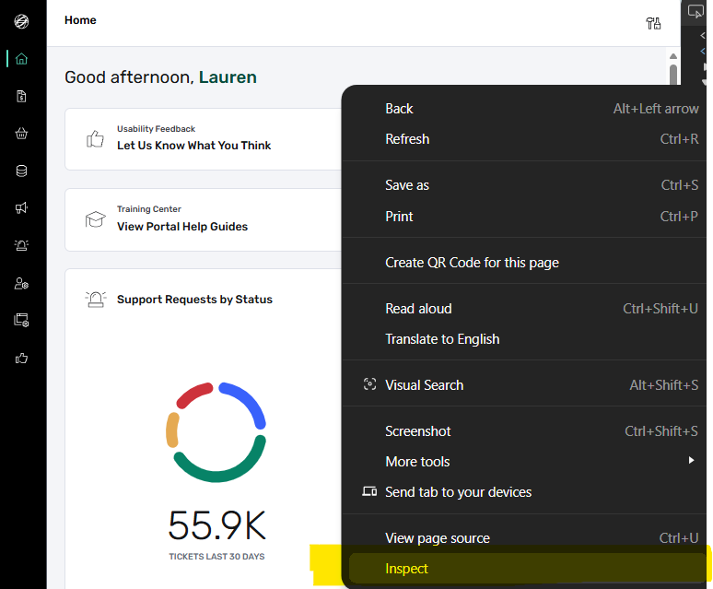Image resolution: width=713 pixels, height=589 pixels.
Task: Select Save as in the context menu
Action: click(524, 185)
